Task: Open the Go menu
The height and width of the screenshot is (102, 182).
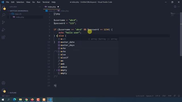Action: click(34, 2)
